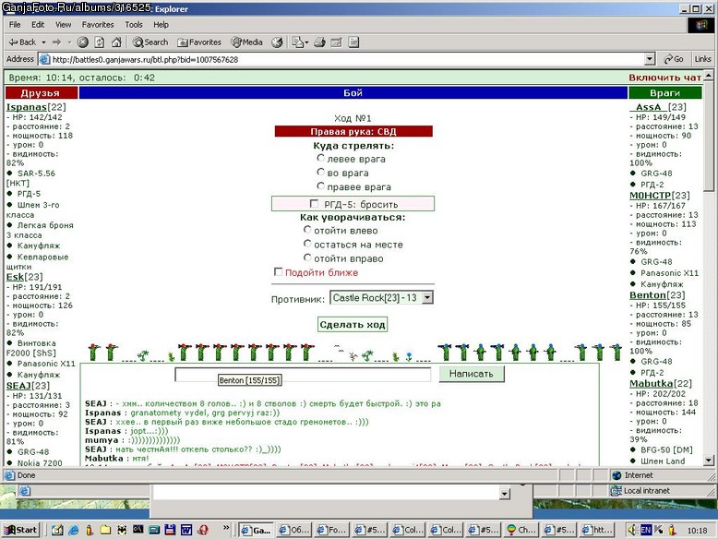Image resolution: width=718 pixels, height=539 pixels.
Task: Open the dropdown arrow of the bottom toolbar box
Action: [504, 494]
